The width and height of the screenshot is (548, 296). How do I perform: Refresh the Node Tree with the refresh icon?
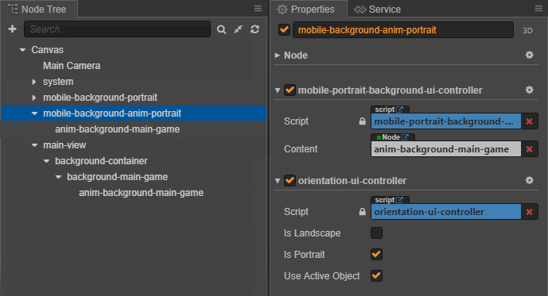click(255, 29)
